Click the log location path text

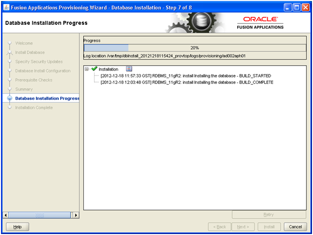(x=164, y=56)
